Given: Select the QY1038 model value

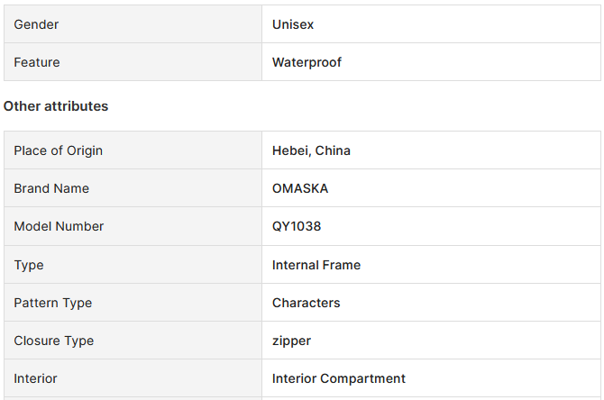Looking at the screenshot, I should 297,226.
